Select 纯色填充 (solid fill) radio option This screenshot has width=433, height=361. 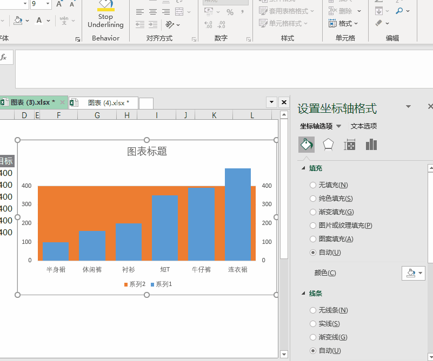coord(313,199)
